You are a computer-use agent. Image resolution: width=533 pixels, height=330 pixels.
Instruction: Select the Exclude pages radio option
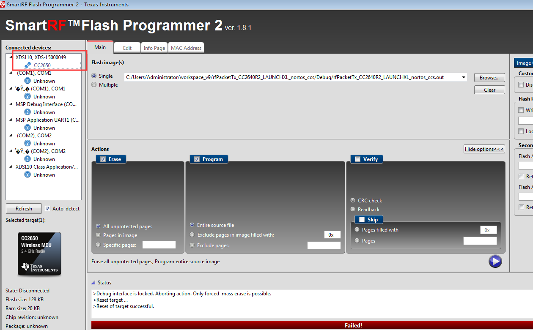(x=192, y=245)
